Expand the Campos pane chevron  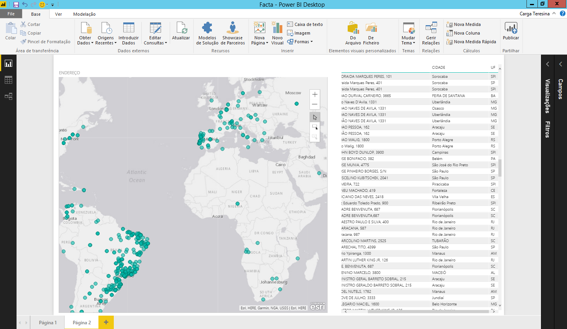561,64
